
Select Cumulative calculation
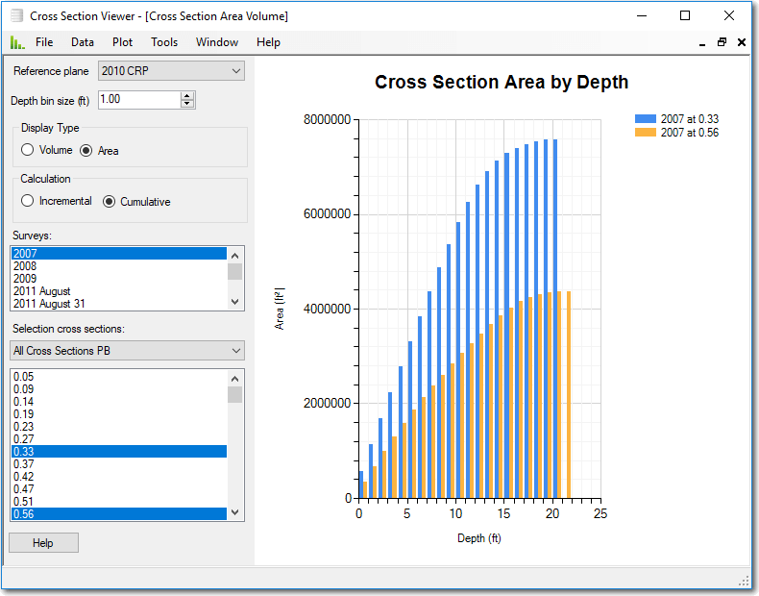[136, 202]
